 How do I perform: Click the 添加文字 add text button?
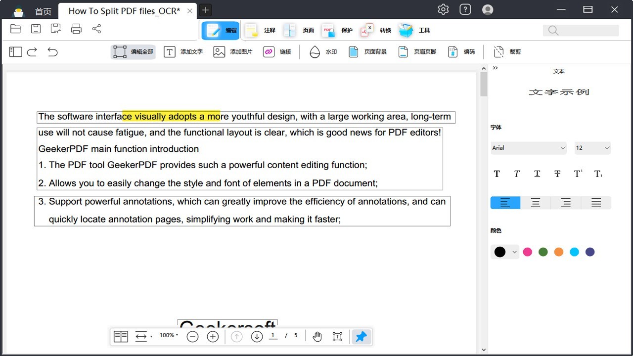pos(183,52)
